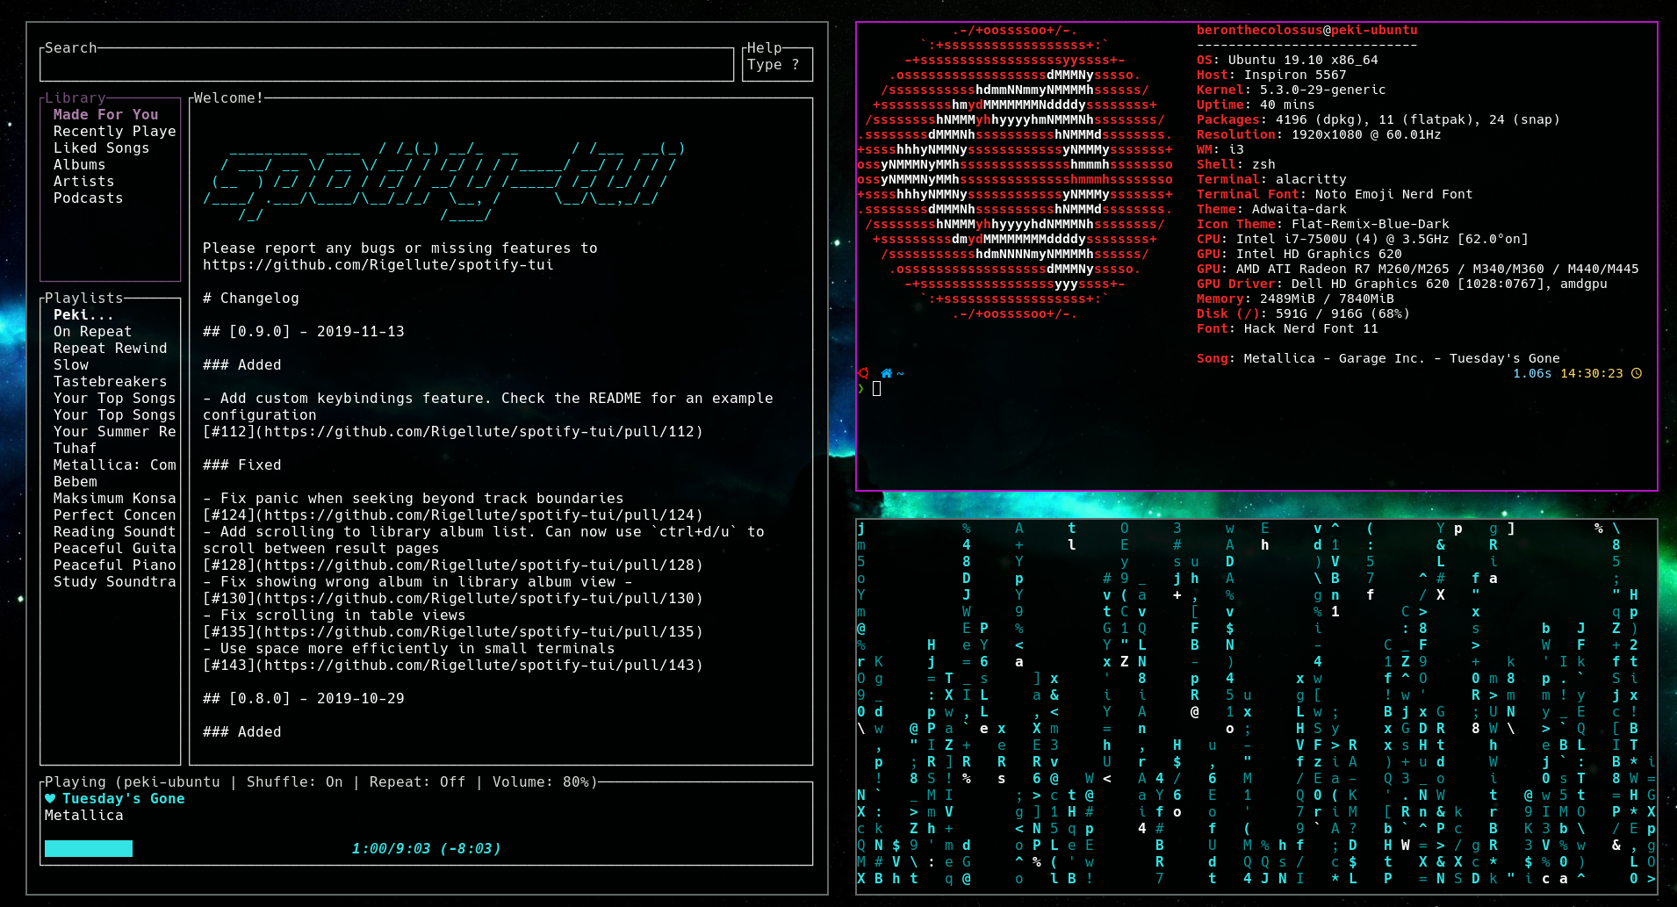Click the Shell: zsh line
This screenshot has height=907, width=1677.
1236,165
